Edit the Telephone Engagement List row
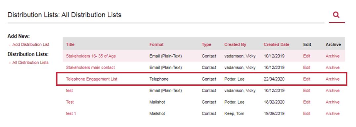The height and width of the screenshot is (127, 356). pos(307,79)
